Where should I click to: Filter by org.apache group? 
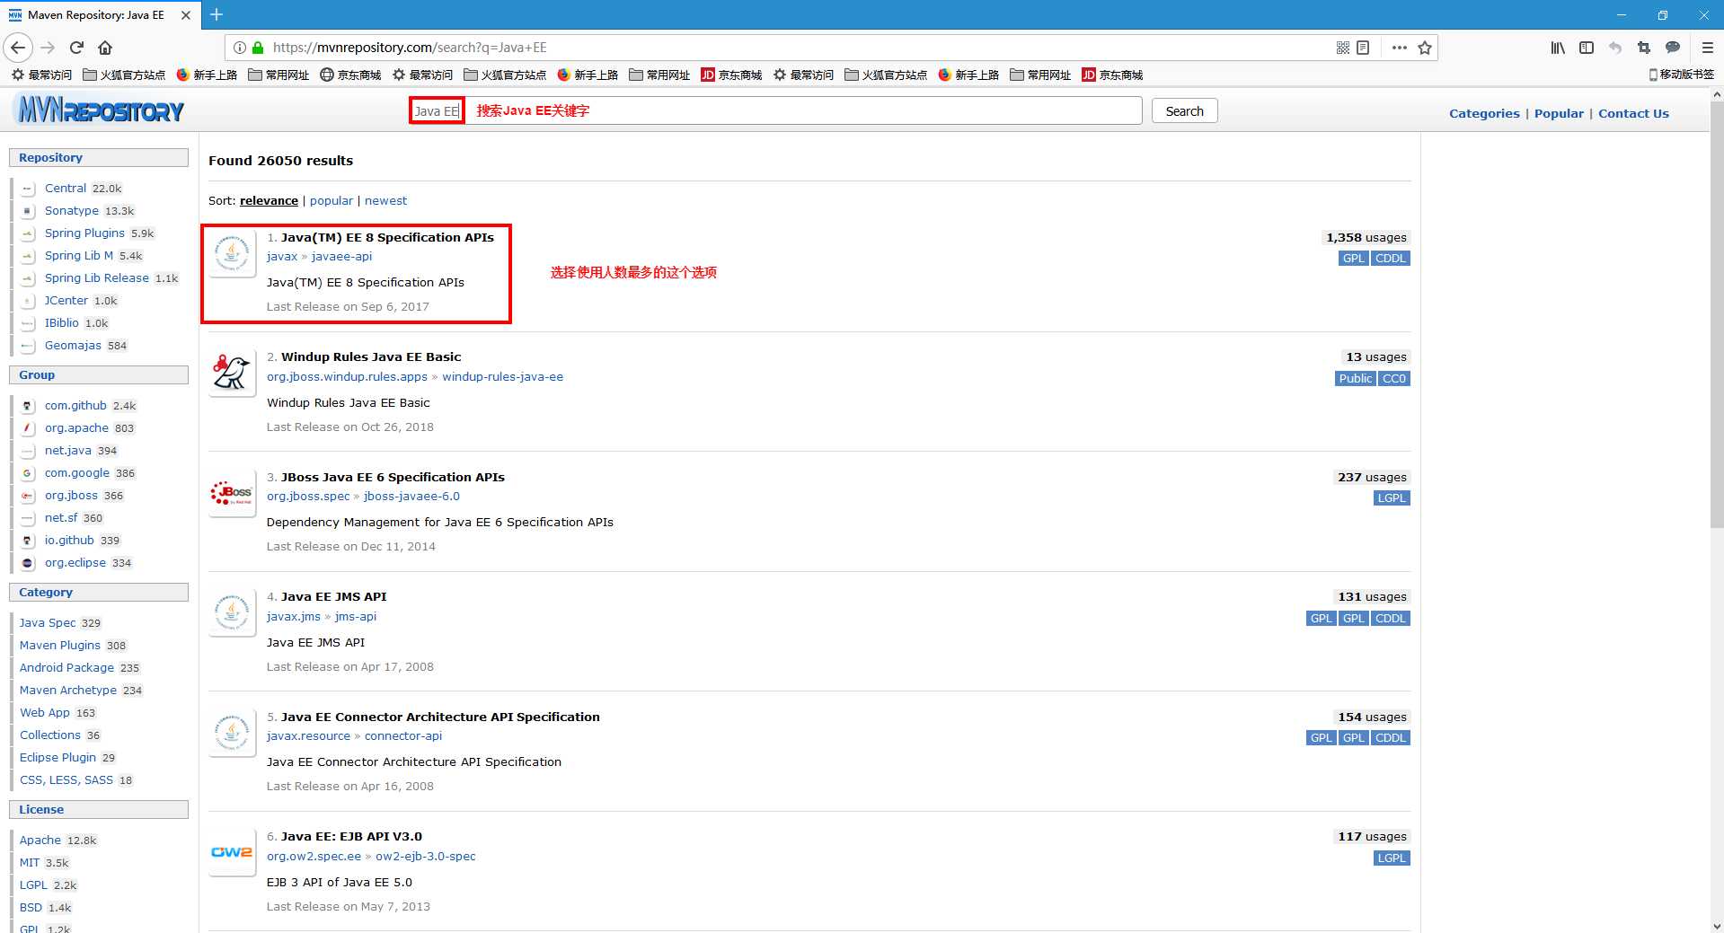click(x=76, y=427)
